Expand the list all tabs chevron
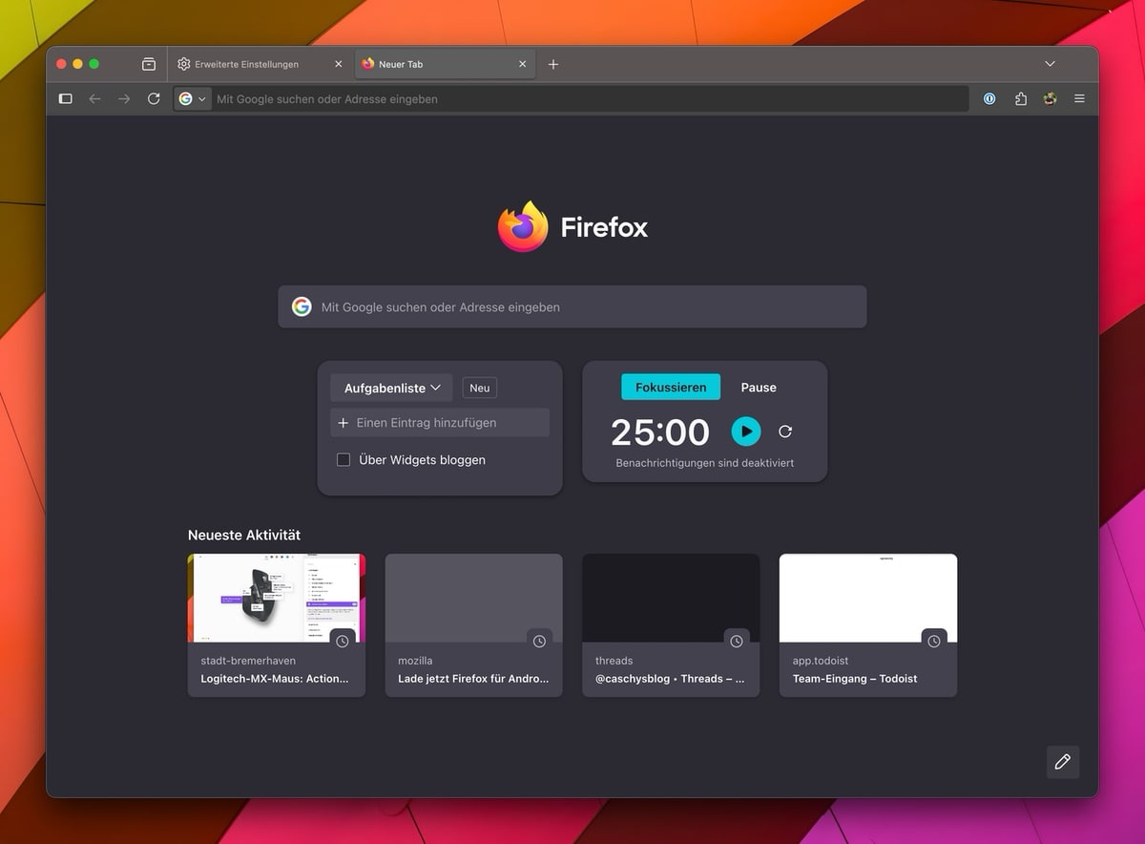 1050,64
